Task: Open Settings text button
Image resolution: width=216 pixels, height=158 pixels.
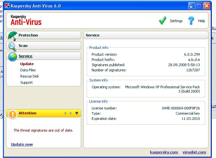Action: [176, 21]
